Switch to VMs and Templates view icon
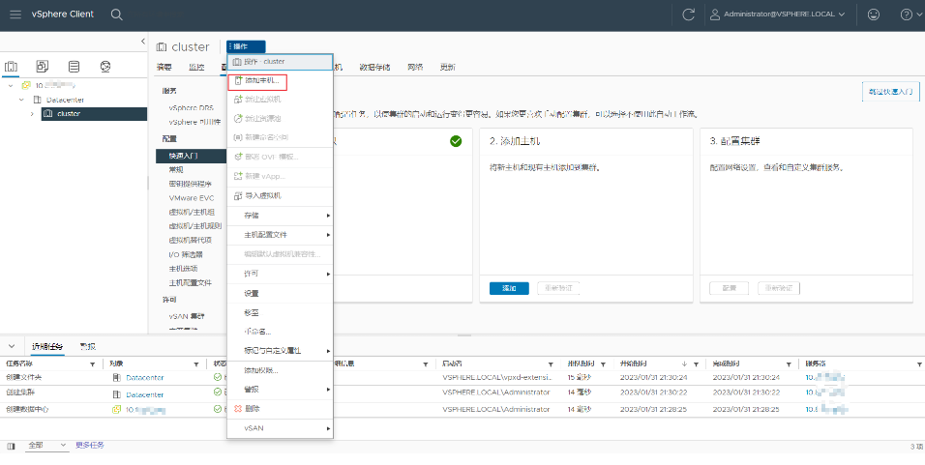This screenshot has height=465, width=925. point(42,66)
